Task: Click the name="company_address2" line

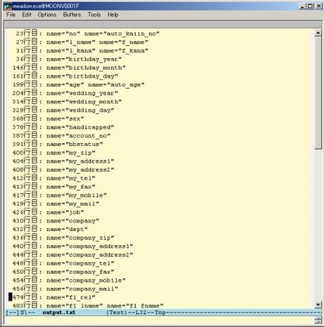Action: point(73,255)
